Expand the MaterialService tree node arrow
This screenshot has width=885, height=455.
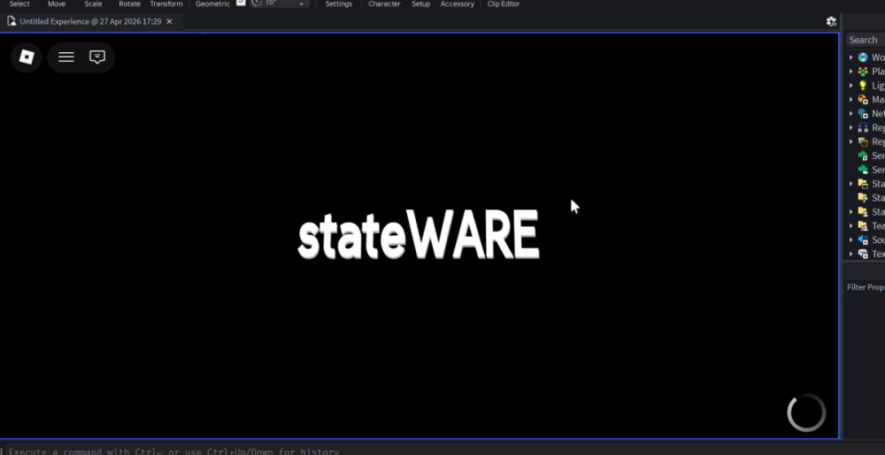(851, 100)
